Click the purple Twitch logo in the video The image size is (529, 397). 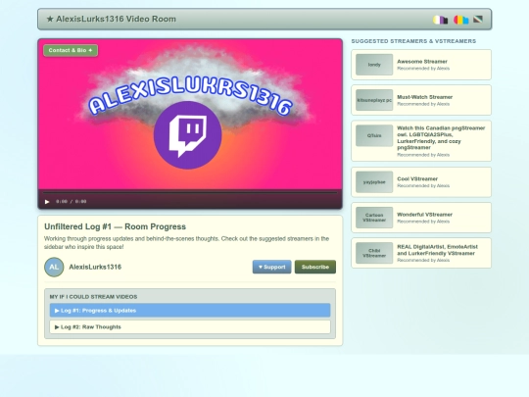[187, 135]
